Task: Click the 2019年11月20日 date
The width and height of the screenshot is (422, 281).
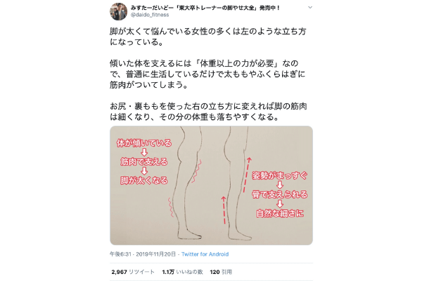Action: [x=155, y=254]
